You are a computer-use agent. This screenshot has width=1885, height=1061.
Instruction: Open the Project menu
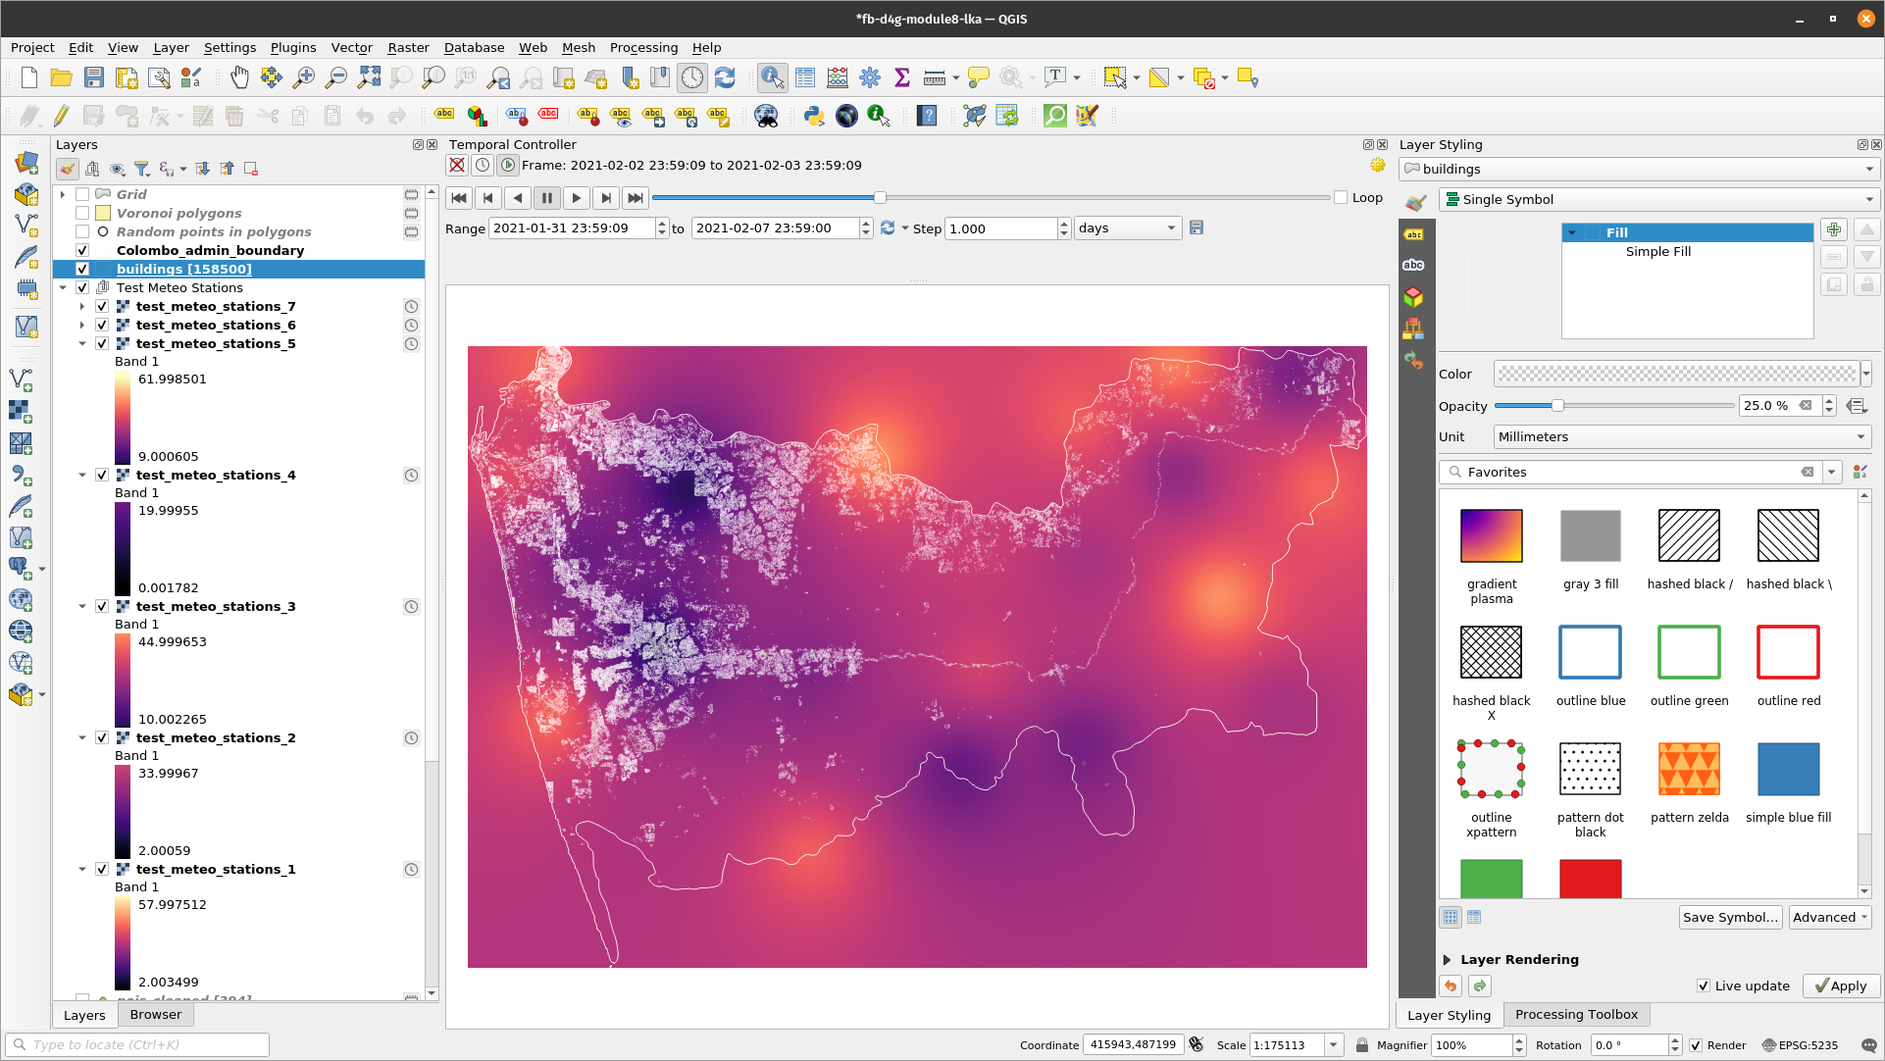(x=32, y=47)
